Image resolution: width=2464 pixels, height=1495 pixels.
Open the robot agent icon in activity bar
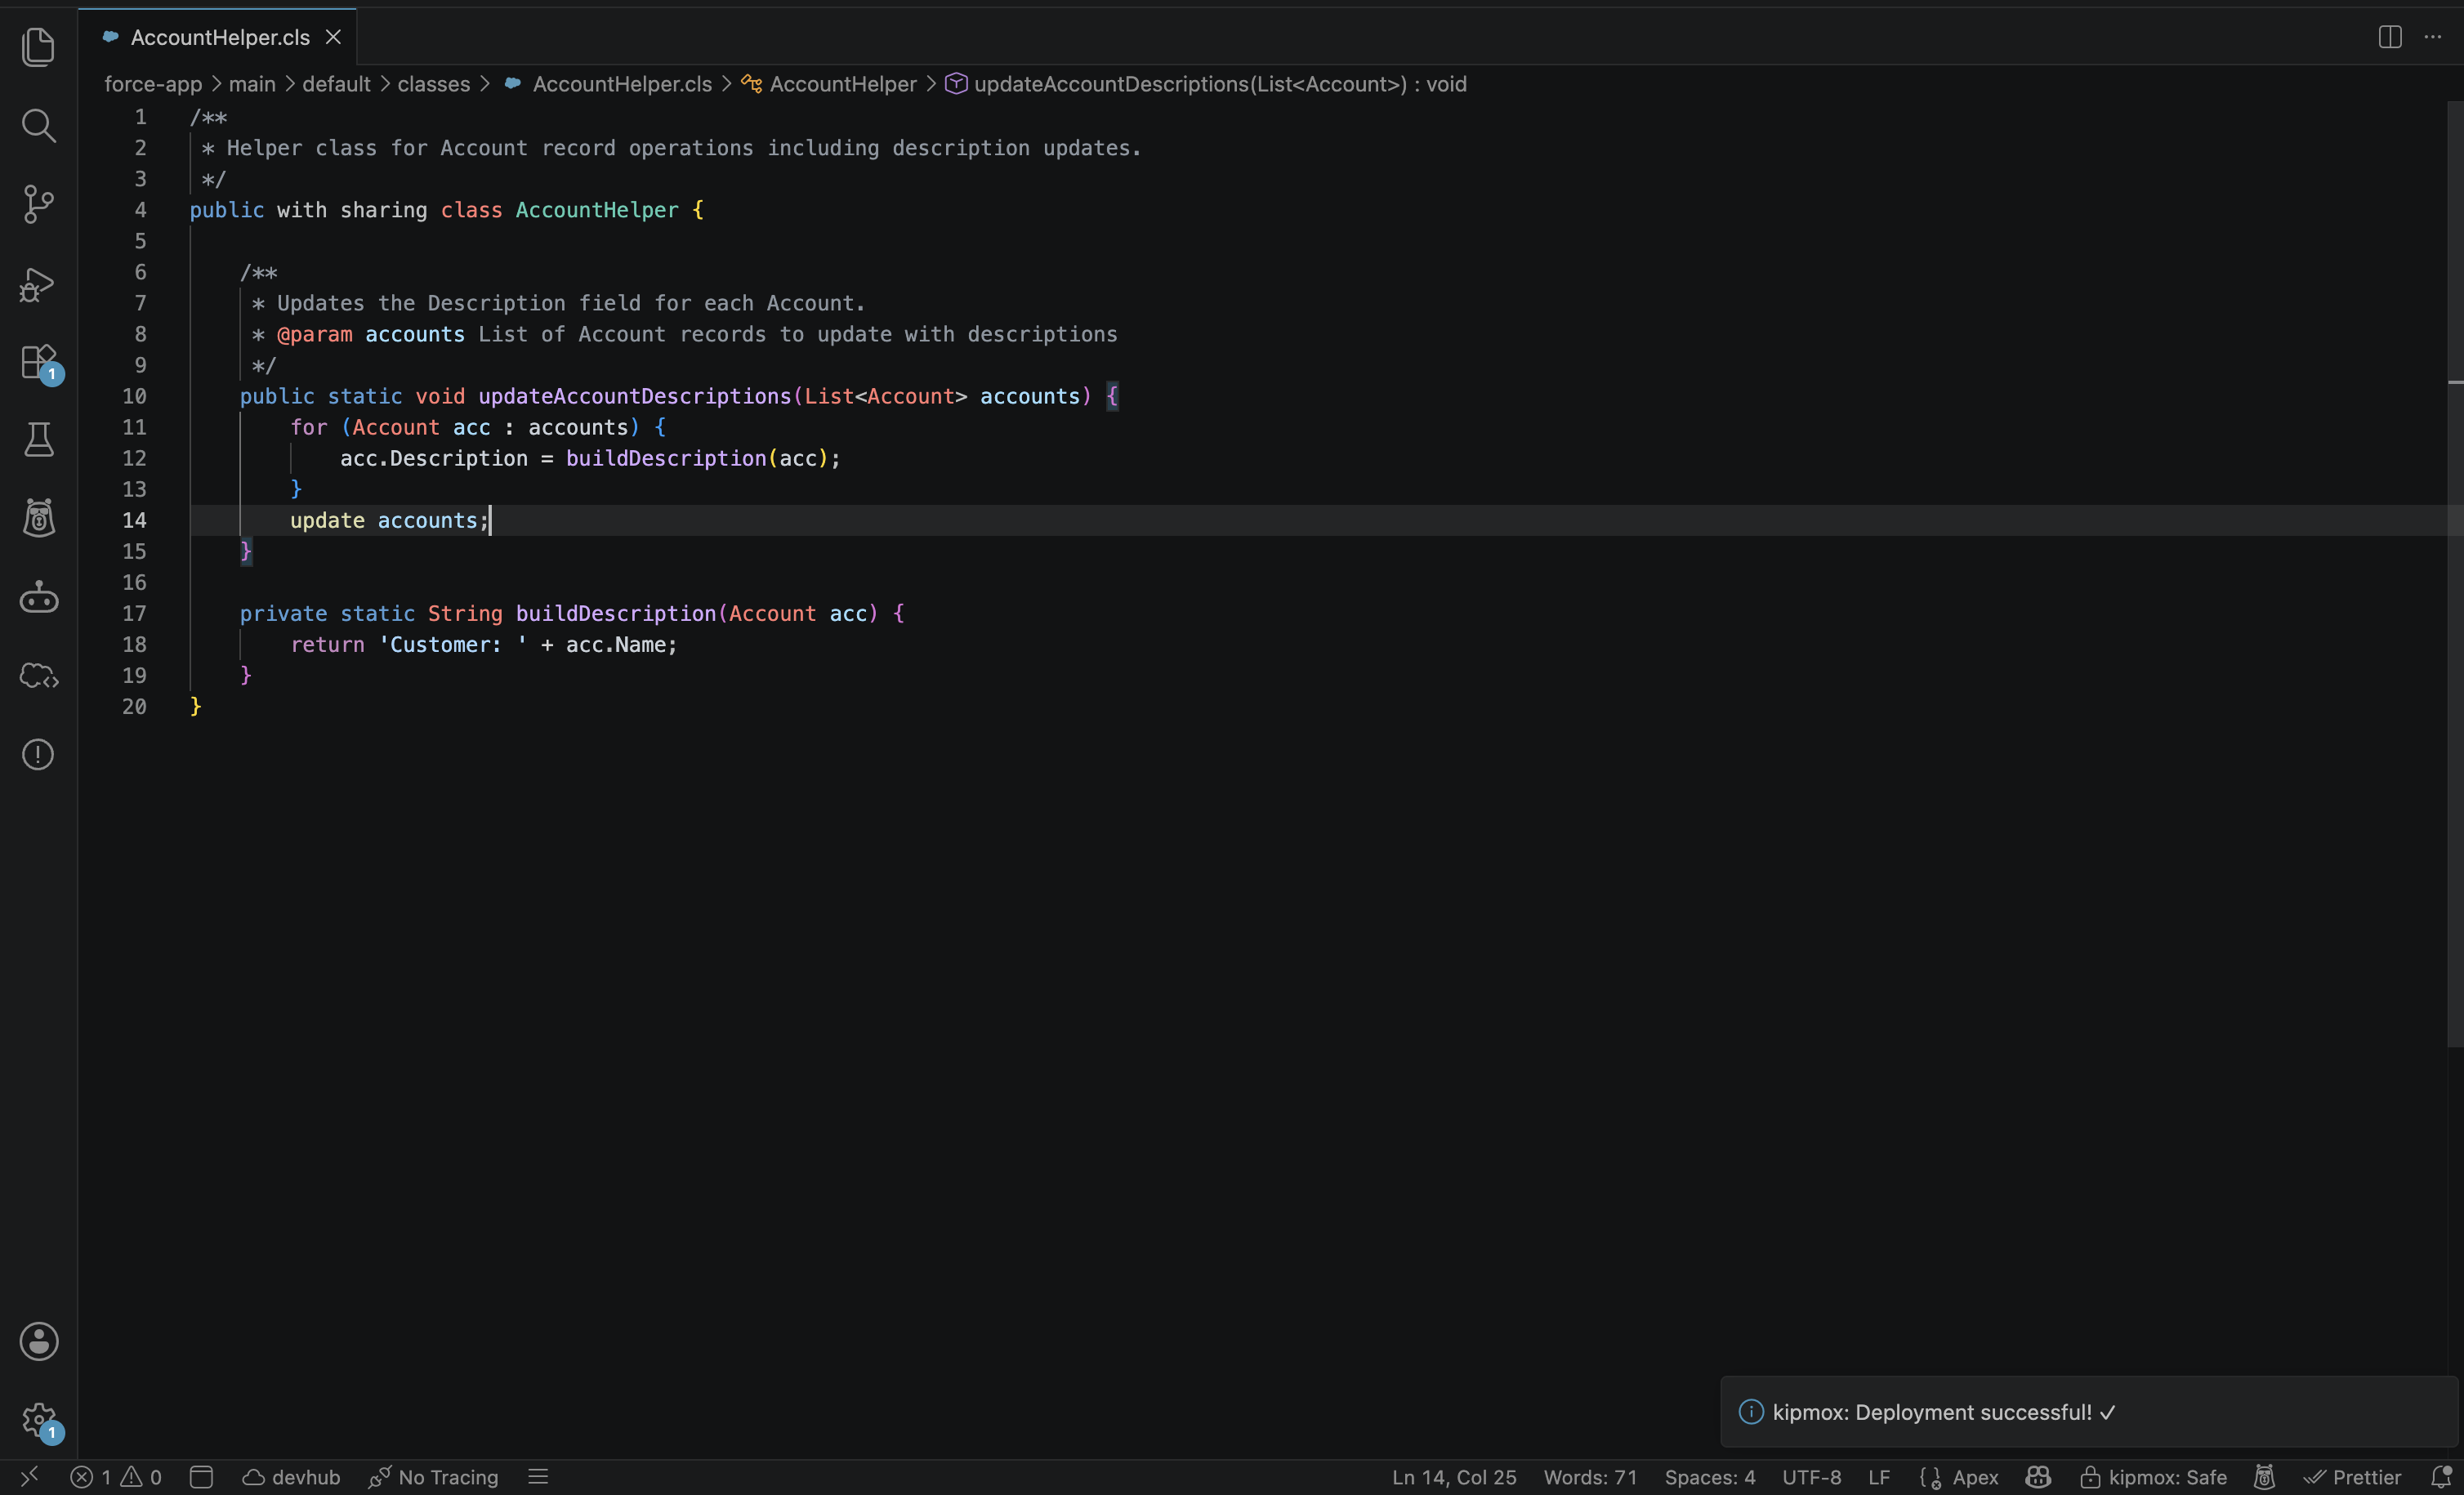[x=38, y=598]
